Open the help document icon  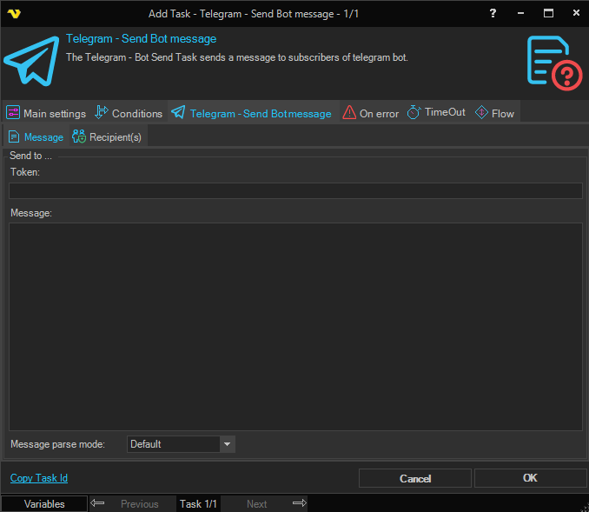[553, 61]
